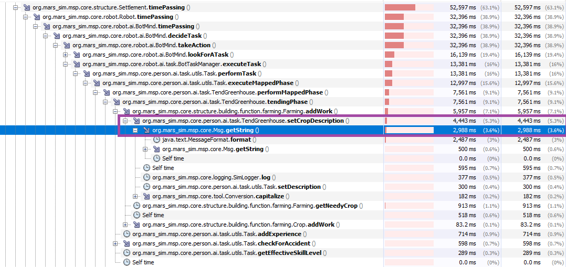
Task: Collapse the TendGreenhouse.performMappedPhase node
Action: point(96,92)
